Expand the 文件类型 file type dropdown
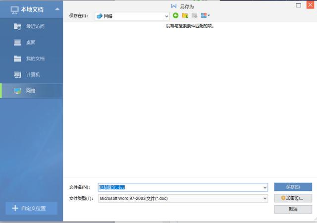 point(265,198)
